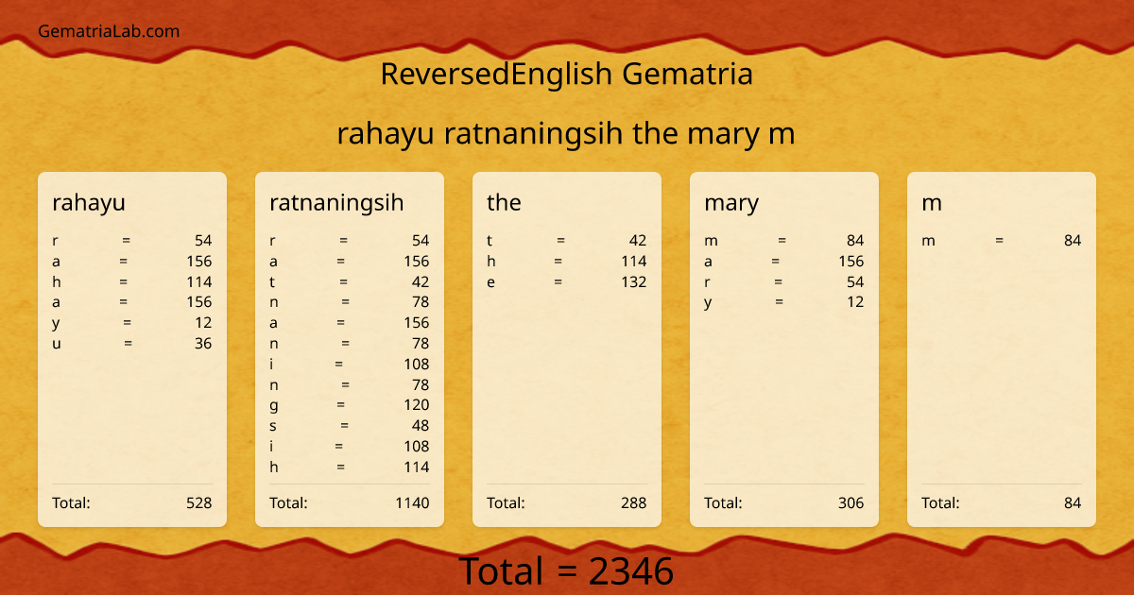Click the letter value y = 12 in rahayu
Viewport: 1134px width, 595px height.
132,322
